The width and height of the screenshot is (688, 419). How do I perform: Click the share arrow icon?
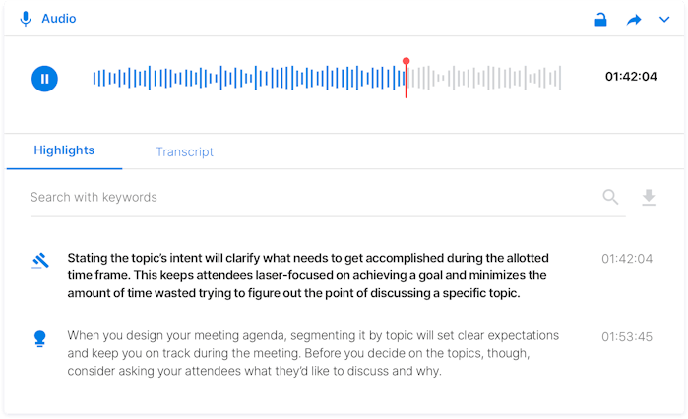[x=634, y=20]
